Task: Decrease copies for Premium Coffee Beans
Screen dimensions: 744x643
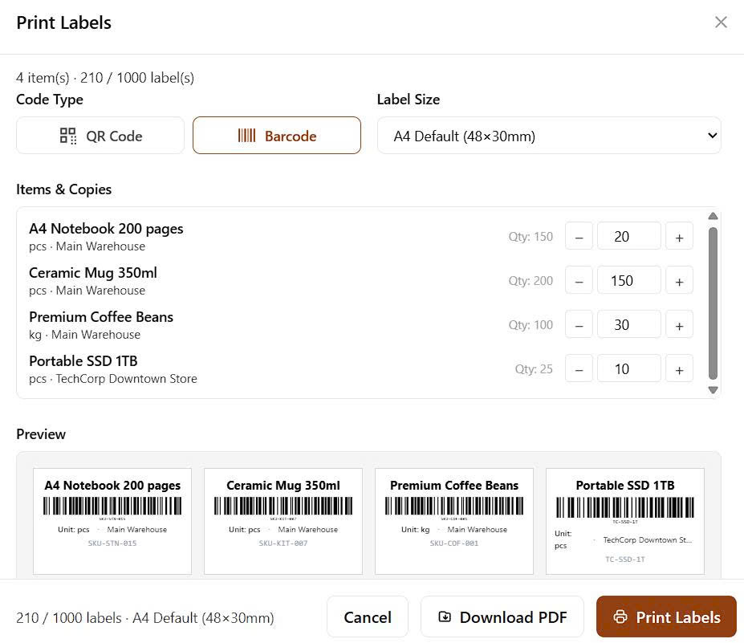Action: 579,324
